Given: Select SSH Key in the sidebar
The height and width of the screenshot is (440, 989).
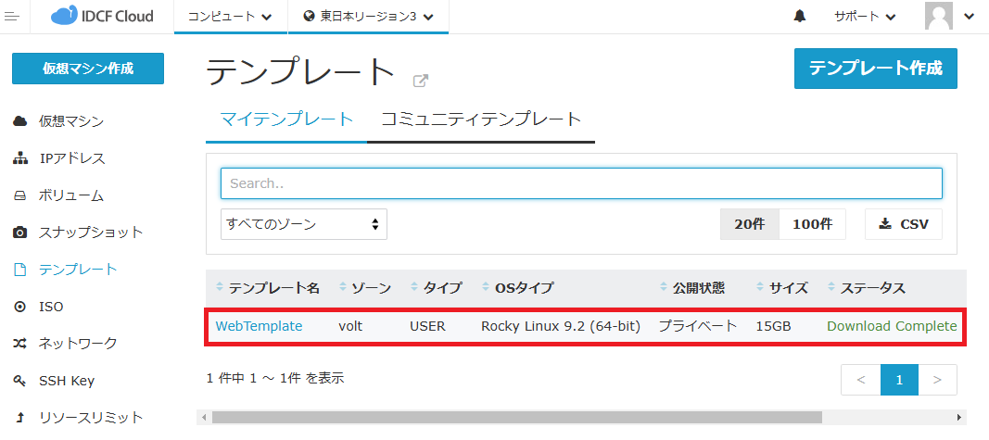Looking at the screenshot, I should click(x=66, y=381).
